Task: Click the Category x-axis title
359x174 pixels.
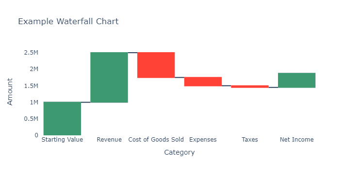Action: point(179,152)
